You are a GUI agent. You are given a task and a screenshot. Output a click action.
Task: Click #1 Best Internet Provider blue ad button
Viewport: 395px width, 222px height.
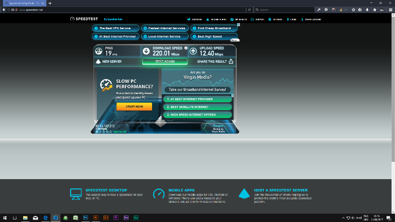[116, 37]
